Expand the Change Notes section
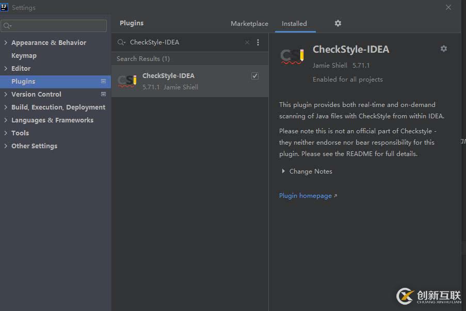 pyautogui.click(x=283, y=171)
